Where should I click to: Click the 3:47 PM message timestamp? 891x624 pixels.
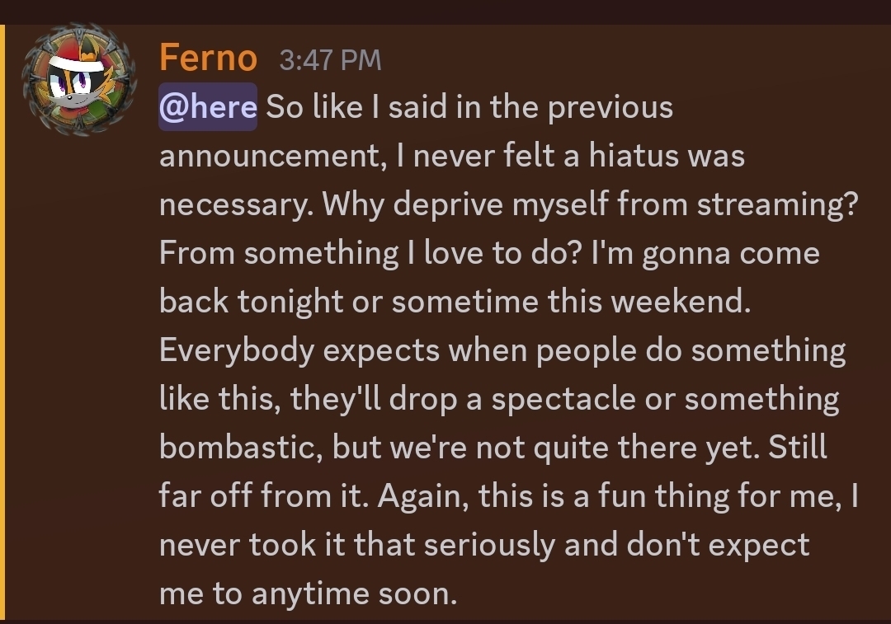330,60
